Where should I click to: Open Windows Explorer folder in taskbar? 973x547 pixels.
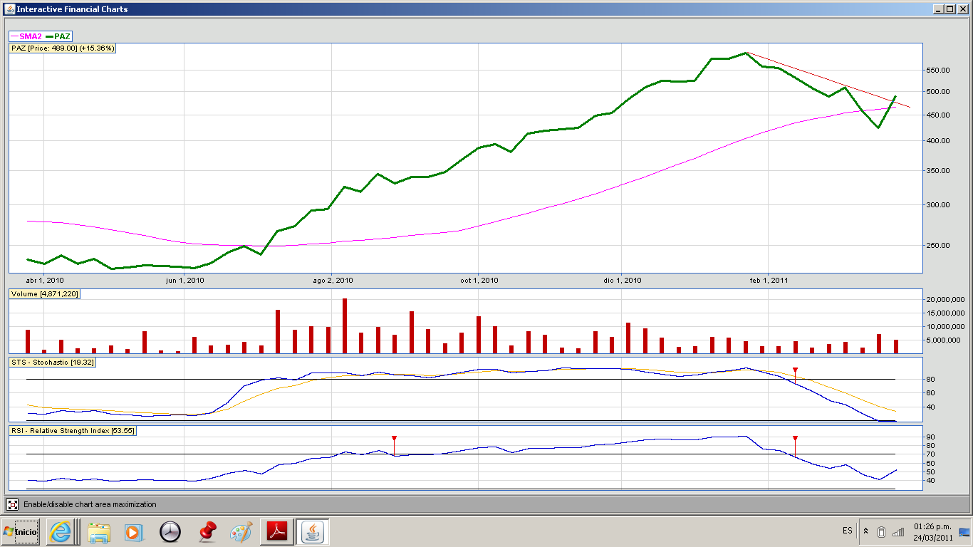[x=99, y=531]
